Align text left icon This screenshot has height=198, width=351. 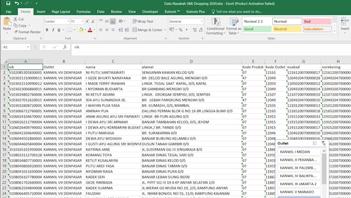(101, 30)
